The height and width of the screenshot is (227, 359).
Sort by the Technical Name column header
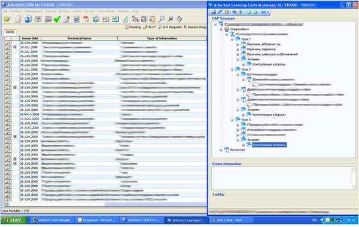click(79, 38)
